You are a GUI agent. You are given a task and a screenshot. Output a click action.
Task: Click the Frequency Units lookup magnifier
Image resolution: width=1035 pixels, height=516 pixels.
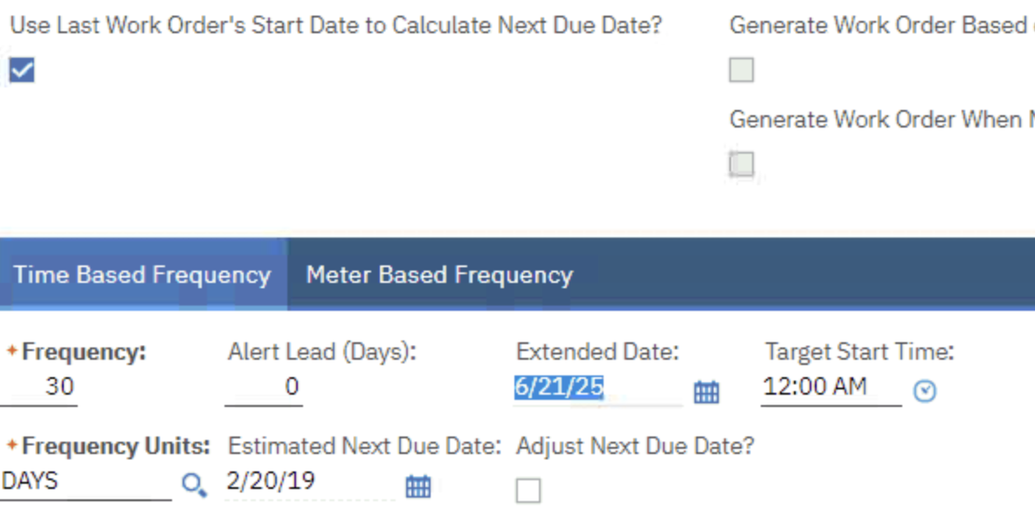pos(194,485)
